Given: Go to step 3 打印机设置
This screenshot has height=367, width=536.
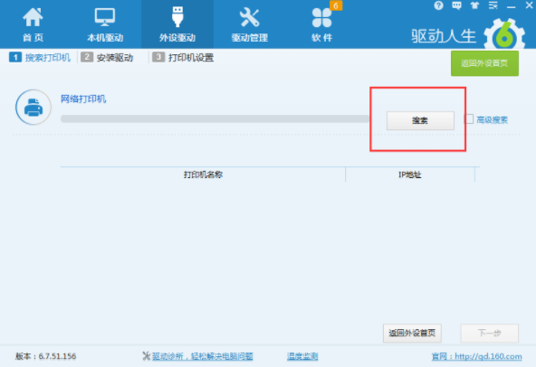Looking at the screenshot, I should tap(183, 57).
